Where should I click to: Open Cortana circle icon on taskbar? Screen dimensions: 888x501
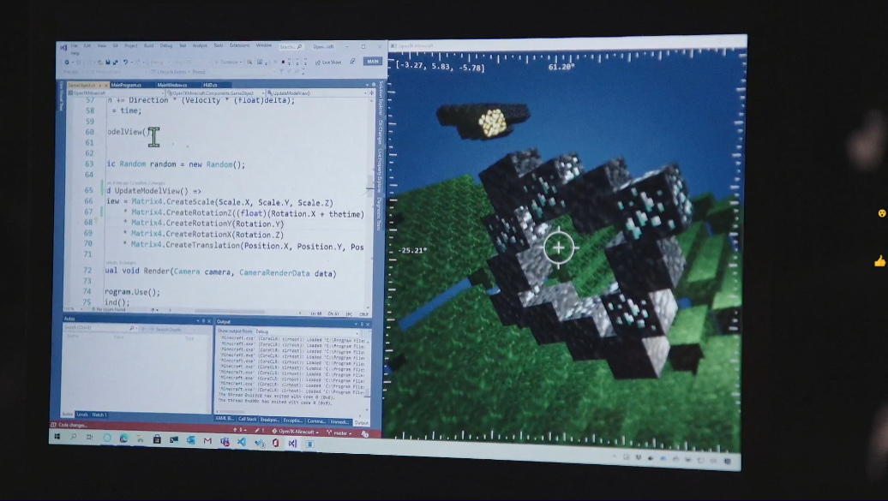pyautogui.click(x=107, y=438)
